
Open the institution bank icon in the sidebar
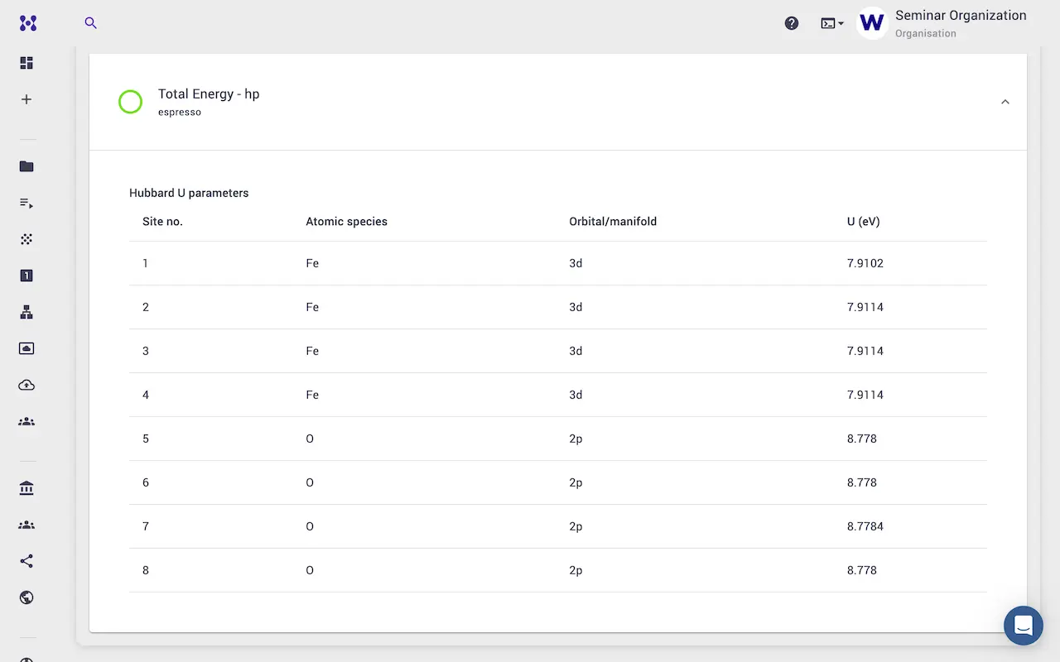coord(26,488)
